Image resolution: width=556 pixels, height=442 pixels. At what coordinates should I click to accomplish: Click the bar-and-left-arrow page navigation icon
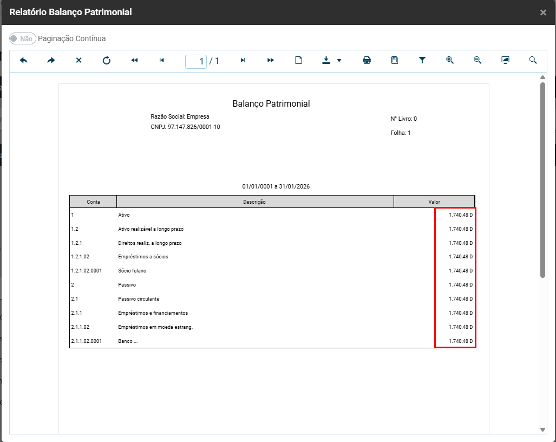click(x=162, y=60)
